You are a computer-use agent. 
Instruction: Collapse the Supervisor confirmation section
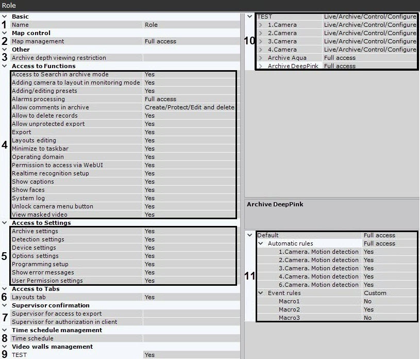click(x=4, y=305)
